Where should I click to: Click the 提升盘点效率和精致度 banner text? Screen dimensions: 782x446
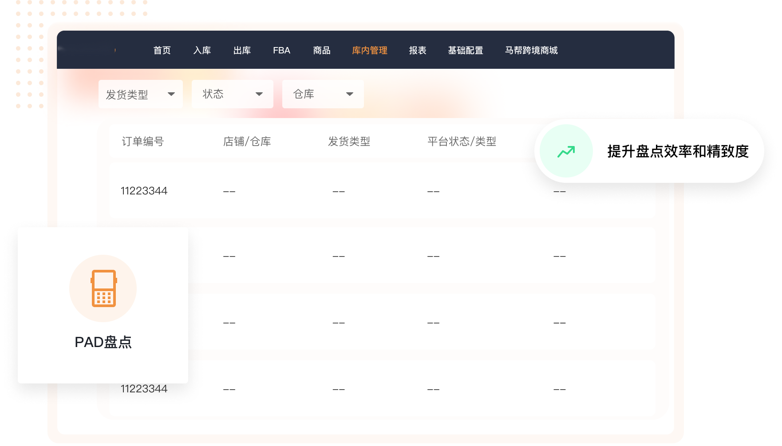tap(678, 151)
